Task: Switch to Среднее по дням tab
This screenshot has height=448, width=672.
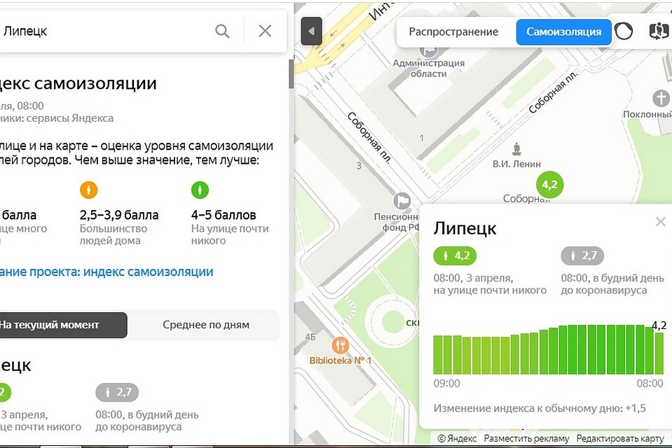Action: (x=206, y=325)
